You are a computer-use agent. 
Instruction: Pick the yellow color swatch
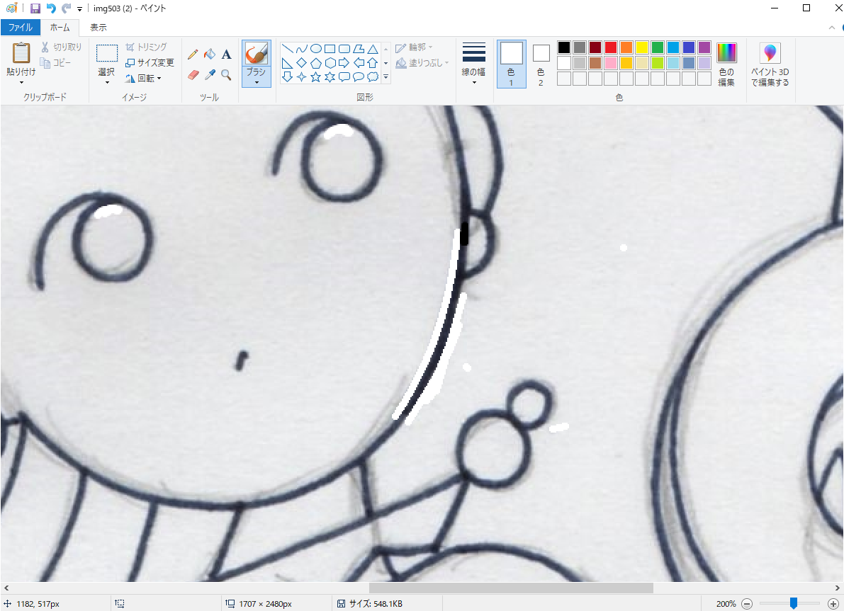click(641, 47)
